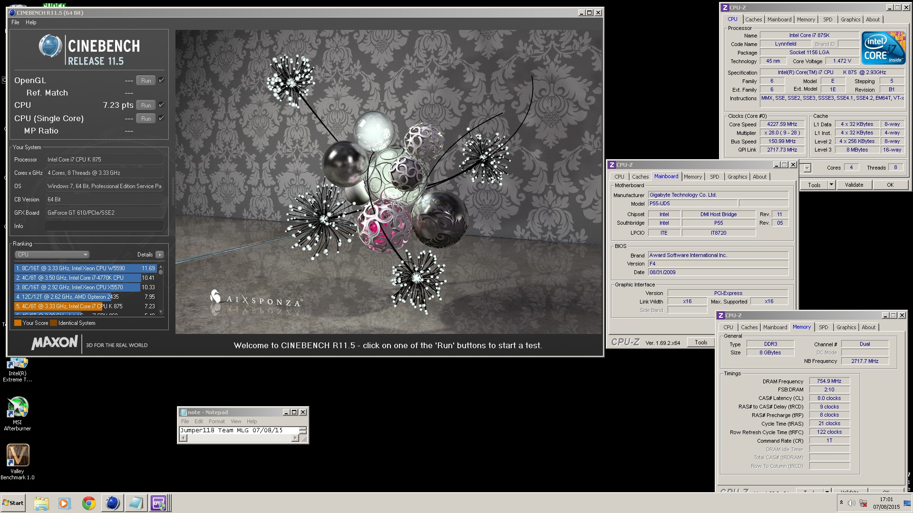Toggle the CPU test checkbox
This screenshot has width=913, height=513.
pyautogui.click(x=161, y=105)
